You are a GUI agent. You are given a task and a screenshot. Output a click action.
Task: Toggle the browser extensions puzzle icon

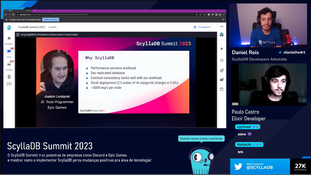click(209, 15)
